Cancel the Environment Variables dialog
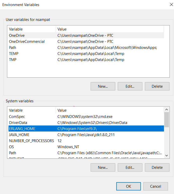 click(x=155, y=186)
